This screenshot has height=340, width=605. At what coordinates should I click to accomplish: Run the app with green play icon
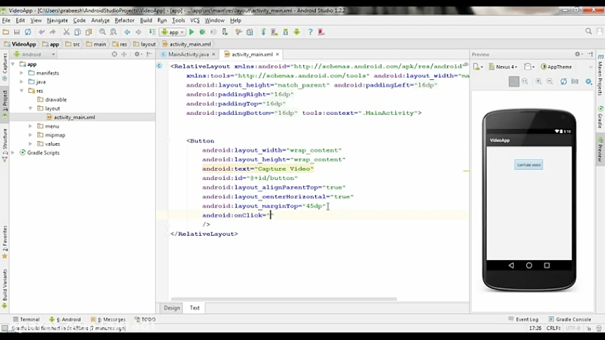192,32
